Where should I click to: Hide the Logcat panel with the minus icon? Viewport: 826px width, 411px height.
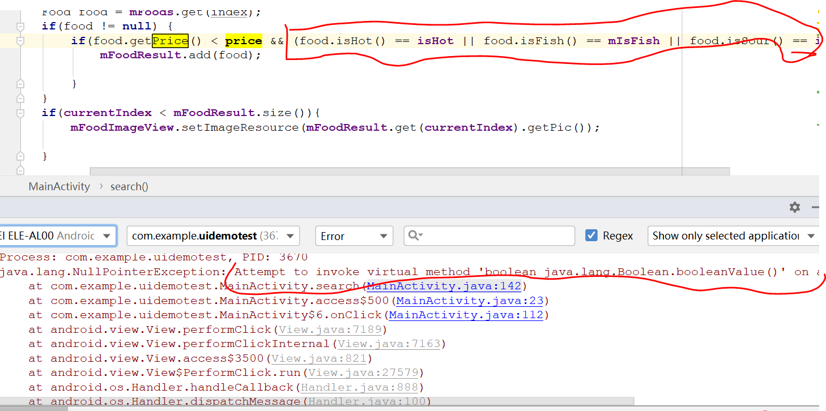point(816,207)
